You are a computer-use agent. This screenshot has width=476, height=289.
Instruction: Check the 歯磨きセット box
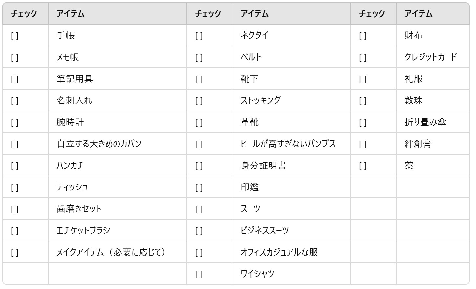(15, 209)
